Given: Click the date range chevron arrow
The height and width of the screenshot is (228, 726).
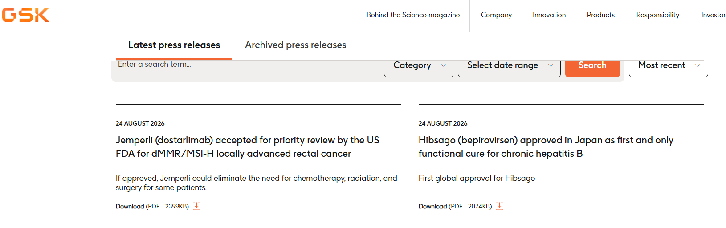Looking at the screenshot, I should point(551,65).
